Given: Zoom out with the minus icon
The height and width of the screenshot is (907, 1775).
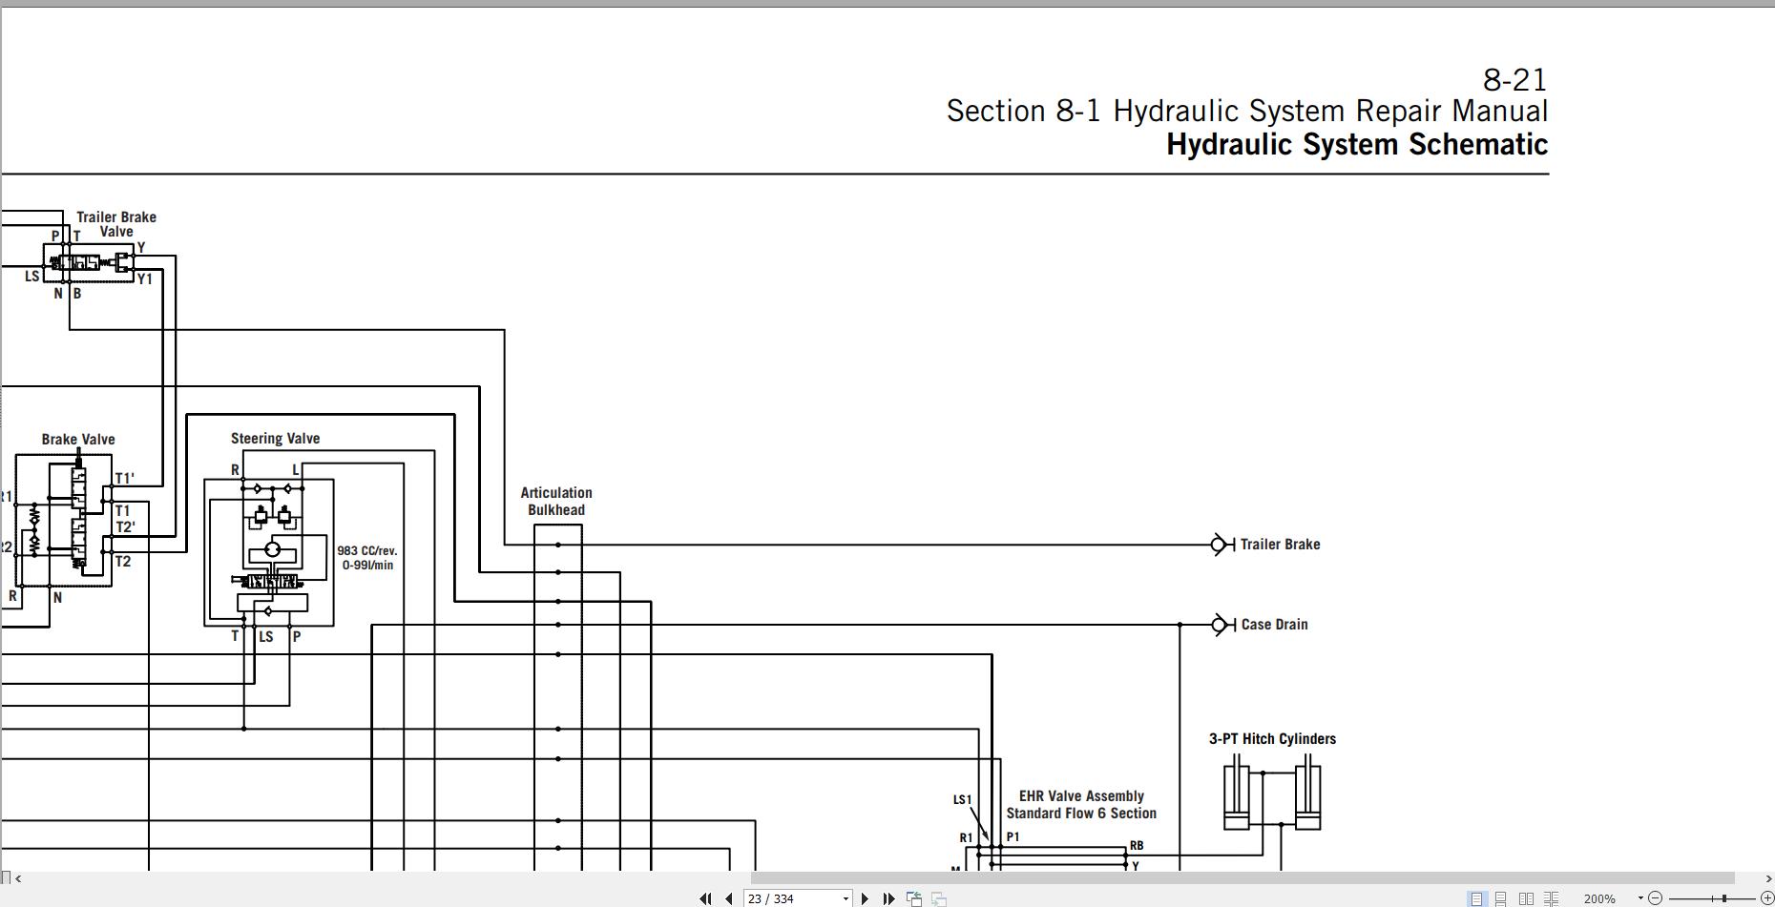Looking at the screenshot, I should [1656, 898].
